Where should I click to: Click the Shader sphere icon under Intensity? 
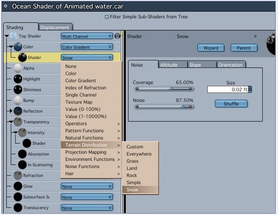(27, 143)
